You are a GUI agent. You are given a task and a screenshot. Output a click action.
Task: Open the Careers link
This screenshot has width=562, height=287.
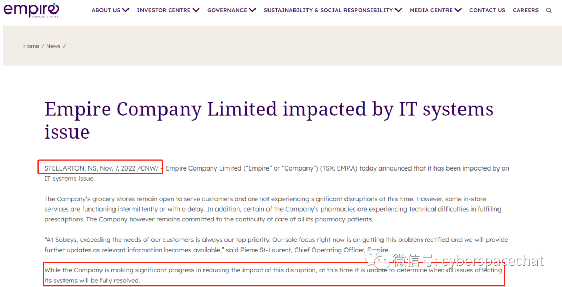pos(526,10)
